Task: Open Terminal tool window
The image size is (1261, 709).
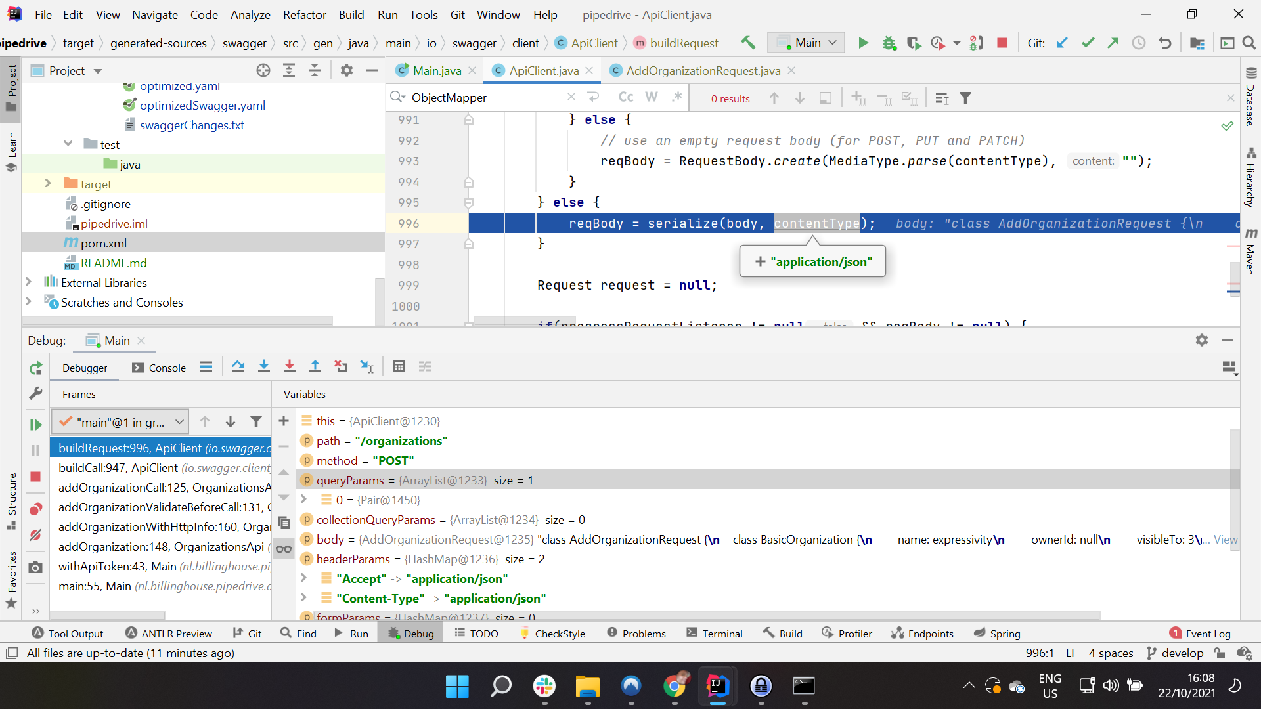Action: point(715,634)
